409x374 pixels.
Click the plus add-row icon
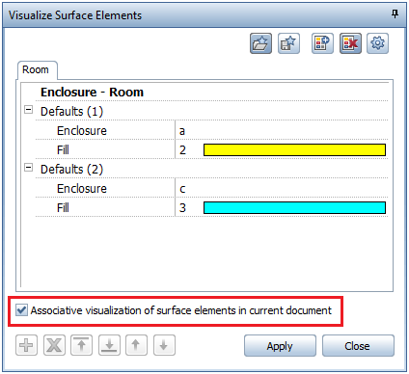(x=26, y=345)
